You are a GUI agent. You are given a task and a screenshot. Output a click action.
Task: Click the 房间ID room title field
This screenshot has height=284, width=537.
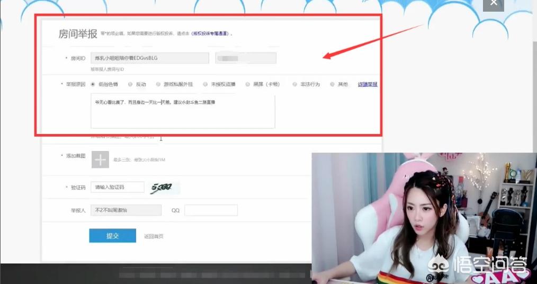[150, 58]
